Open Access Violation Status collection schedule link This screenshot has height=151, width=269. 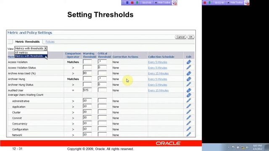158,68
